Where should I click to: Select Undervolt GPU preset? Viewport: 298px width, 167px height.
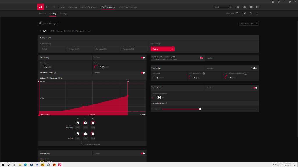80,49
